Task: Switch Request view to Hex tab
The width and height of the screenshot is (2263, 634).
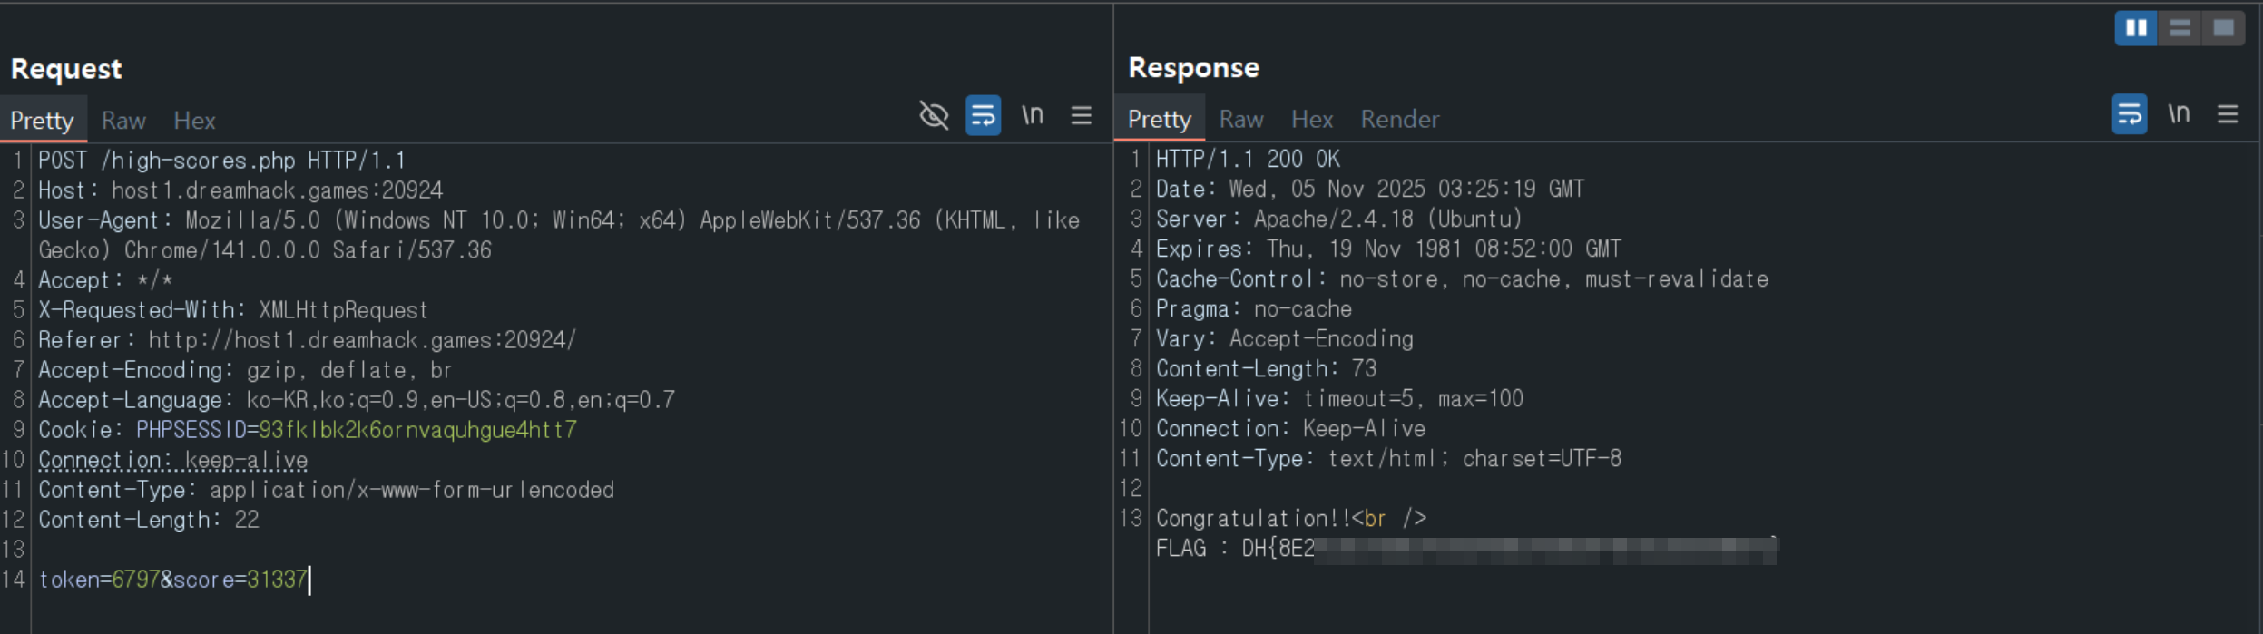Action: coord(194,121)
